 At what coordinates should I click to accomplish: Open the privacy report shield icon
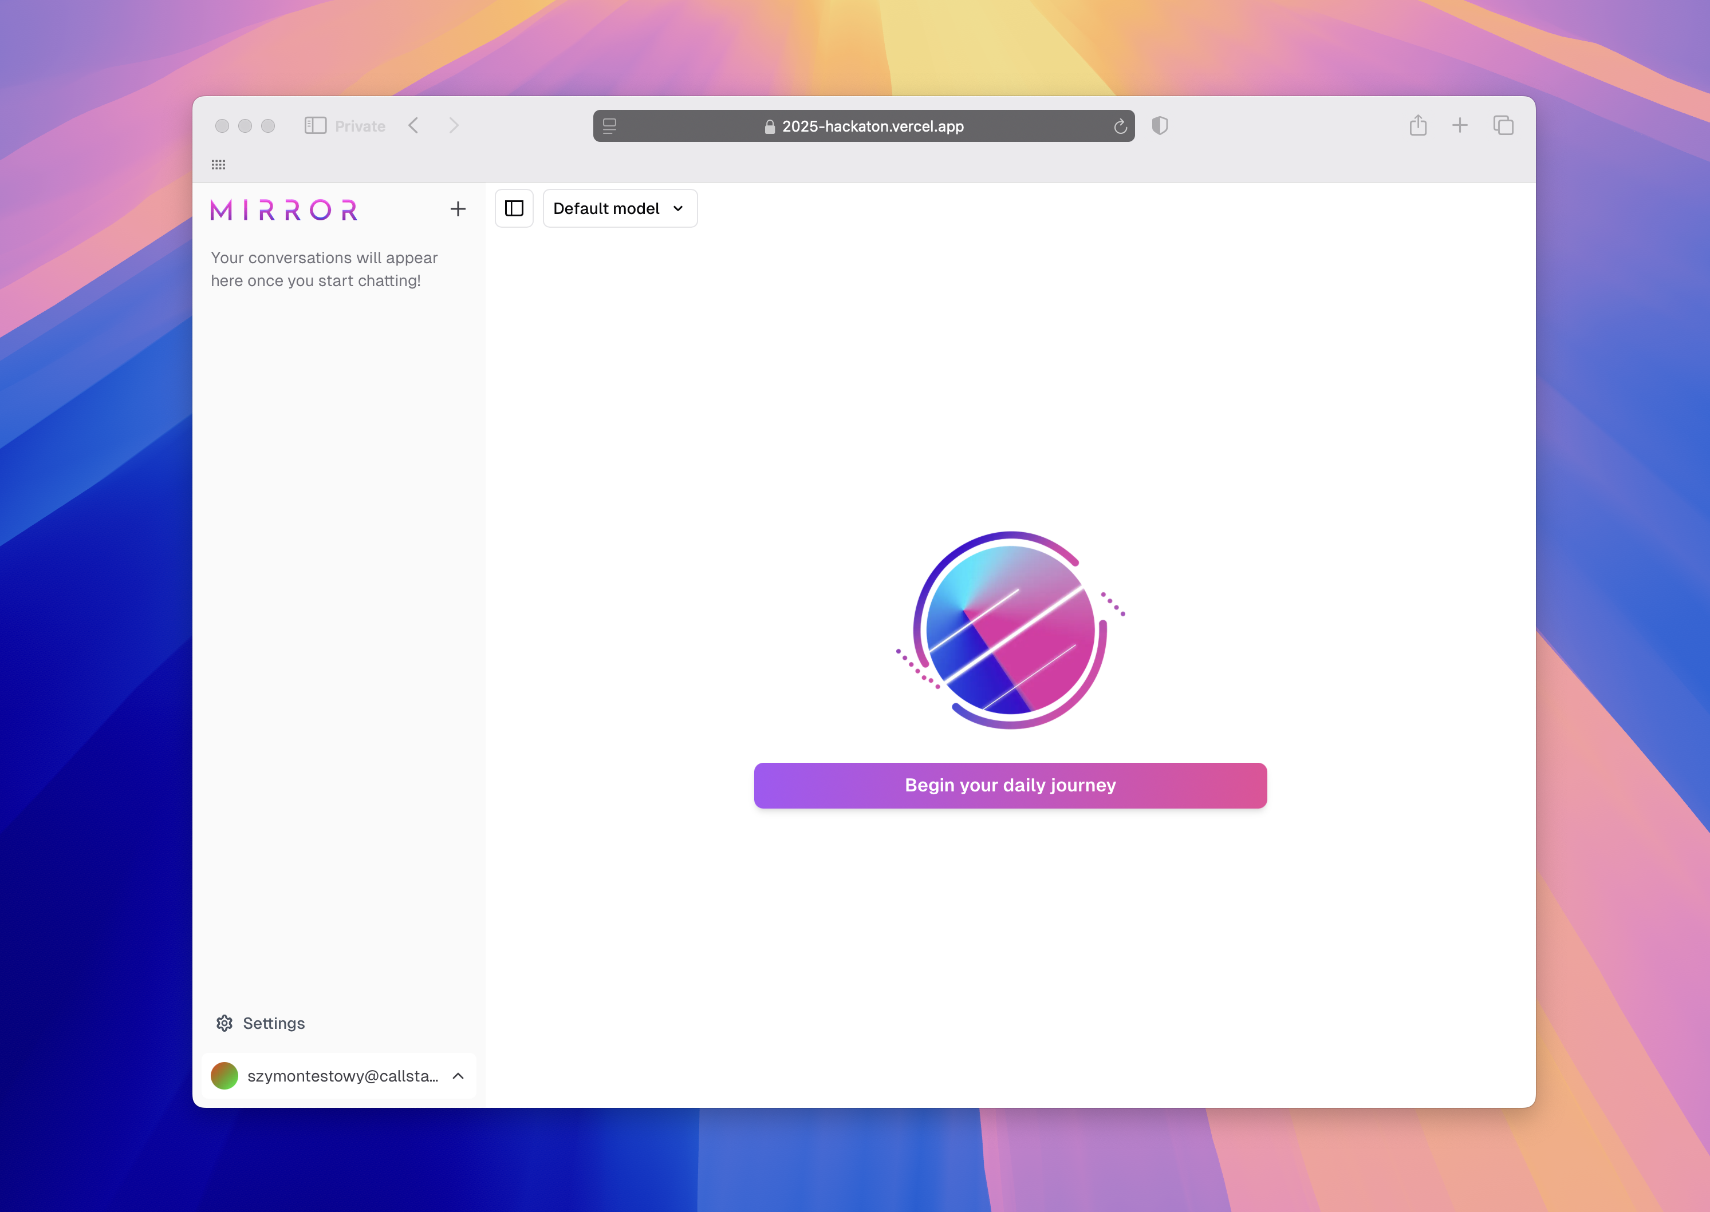pyautogui.click(x=1159, y=125)
